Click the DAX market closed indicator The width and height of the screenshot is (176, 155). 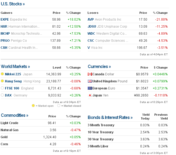coord(2,95)
